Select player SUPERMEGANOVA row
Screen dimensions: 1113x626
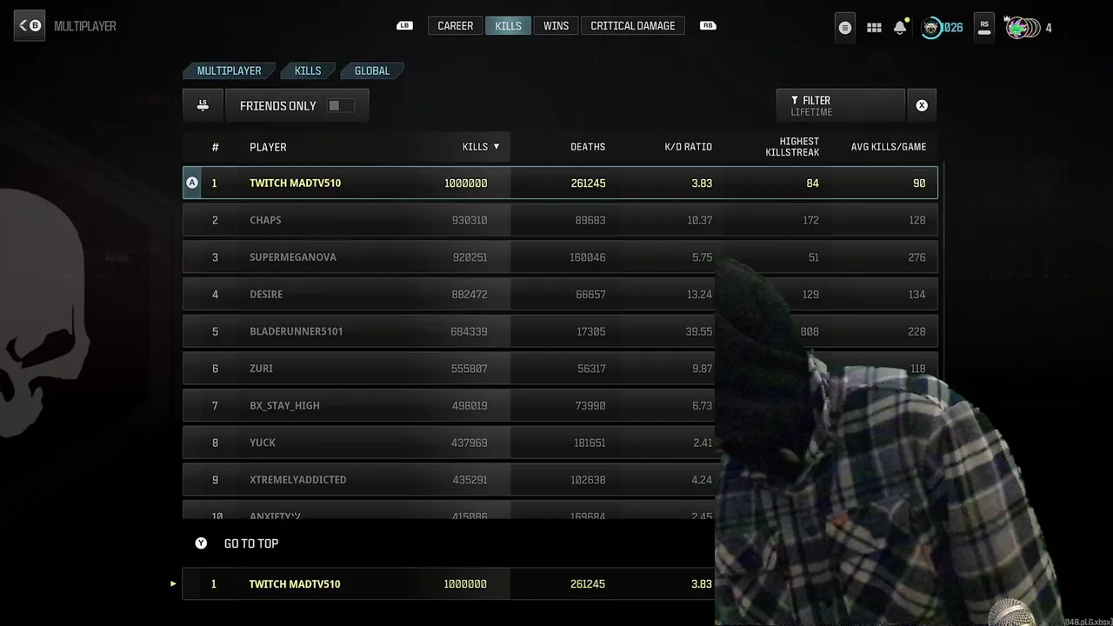click(560, 257)
